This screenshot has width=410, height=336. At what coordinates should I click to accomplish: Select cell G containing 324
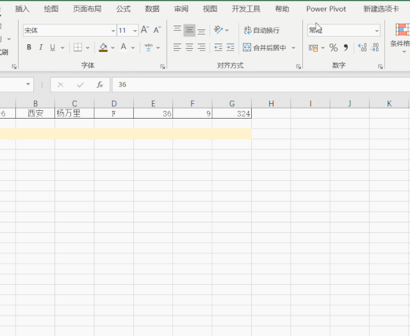[232, 113]
